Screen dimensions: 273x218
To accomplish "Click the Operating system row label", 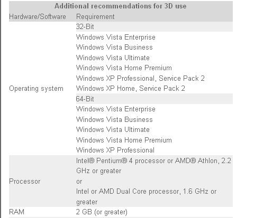I will tap(36, 89).
